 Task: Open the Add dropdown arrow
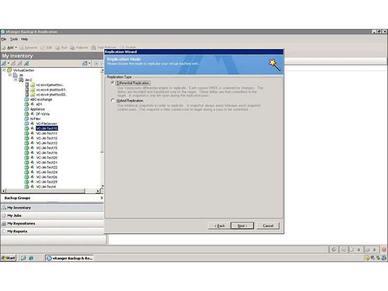(16, 47)
